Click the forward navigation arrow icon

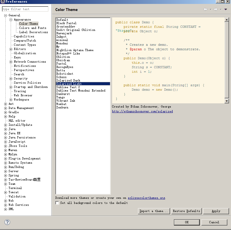[x=215, y=9]
